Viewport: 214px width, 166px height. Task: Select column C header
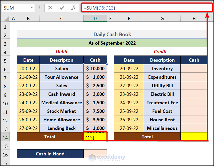(x=61, y=18)
